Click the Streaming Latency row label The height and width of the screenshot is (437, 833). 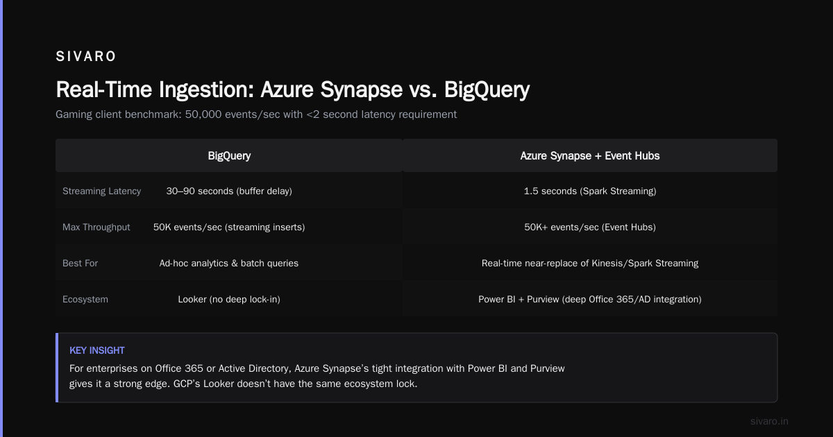coord(101,191)
